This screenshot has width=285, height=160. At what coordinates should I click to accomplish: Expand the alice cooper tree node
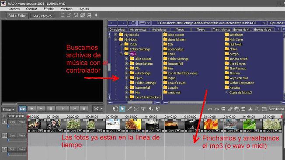pyautogui.click(x=127, y=59)
